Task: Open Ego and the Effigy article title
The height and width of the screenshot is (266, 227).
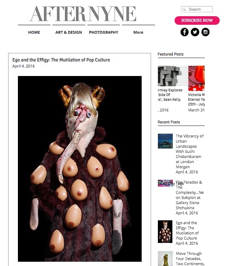Action: pyautogui.click(x=61, y=60)
